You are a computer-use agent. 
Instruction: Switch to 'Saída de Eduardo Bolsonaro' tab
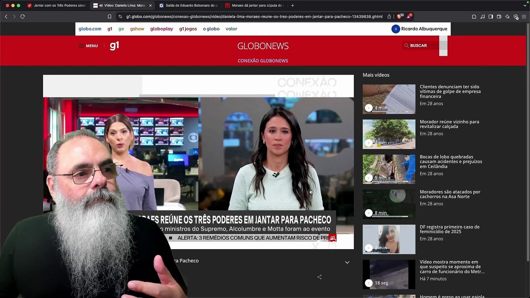pos(189,5)
